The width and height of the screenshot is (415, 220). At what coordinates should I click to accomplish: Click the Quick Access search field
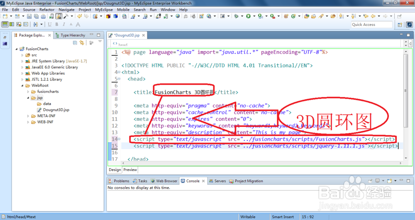(x=371, y=24)
